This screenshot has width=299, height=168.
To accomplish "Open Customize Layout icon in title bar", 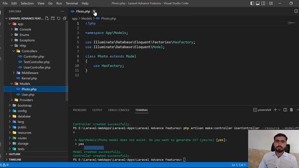I will pos(271,3).
